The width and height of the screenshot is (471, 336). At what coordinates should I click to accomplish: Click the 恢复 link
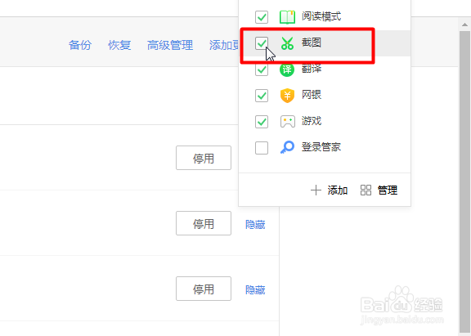coord(119,45)
